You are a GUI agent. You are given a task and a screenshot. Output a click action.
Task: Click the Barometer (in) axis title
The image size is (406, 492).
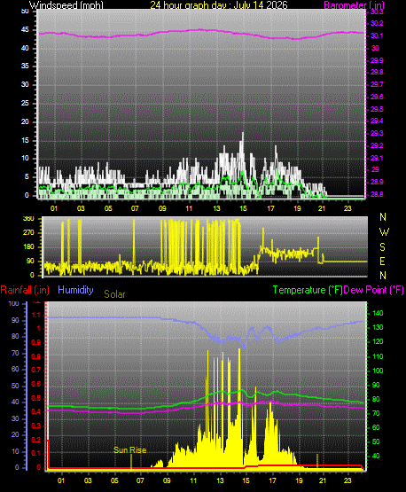tap(355, 4)
